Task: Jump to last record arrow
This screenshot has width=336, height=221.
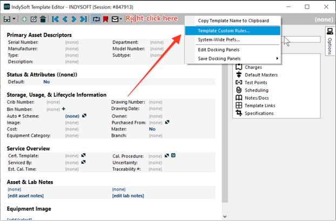Action: point(83,19)
